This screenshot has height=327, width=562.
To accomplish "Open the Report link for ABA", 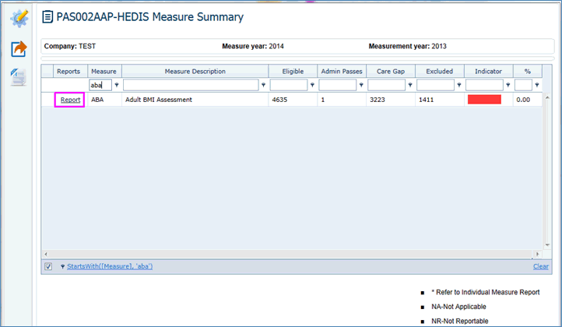I will tap(70, 100).
